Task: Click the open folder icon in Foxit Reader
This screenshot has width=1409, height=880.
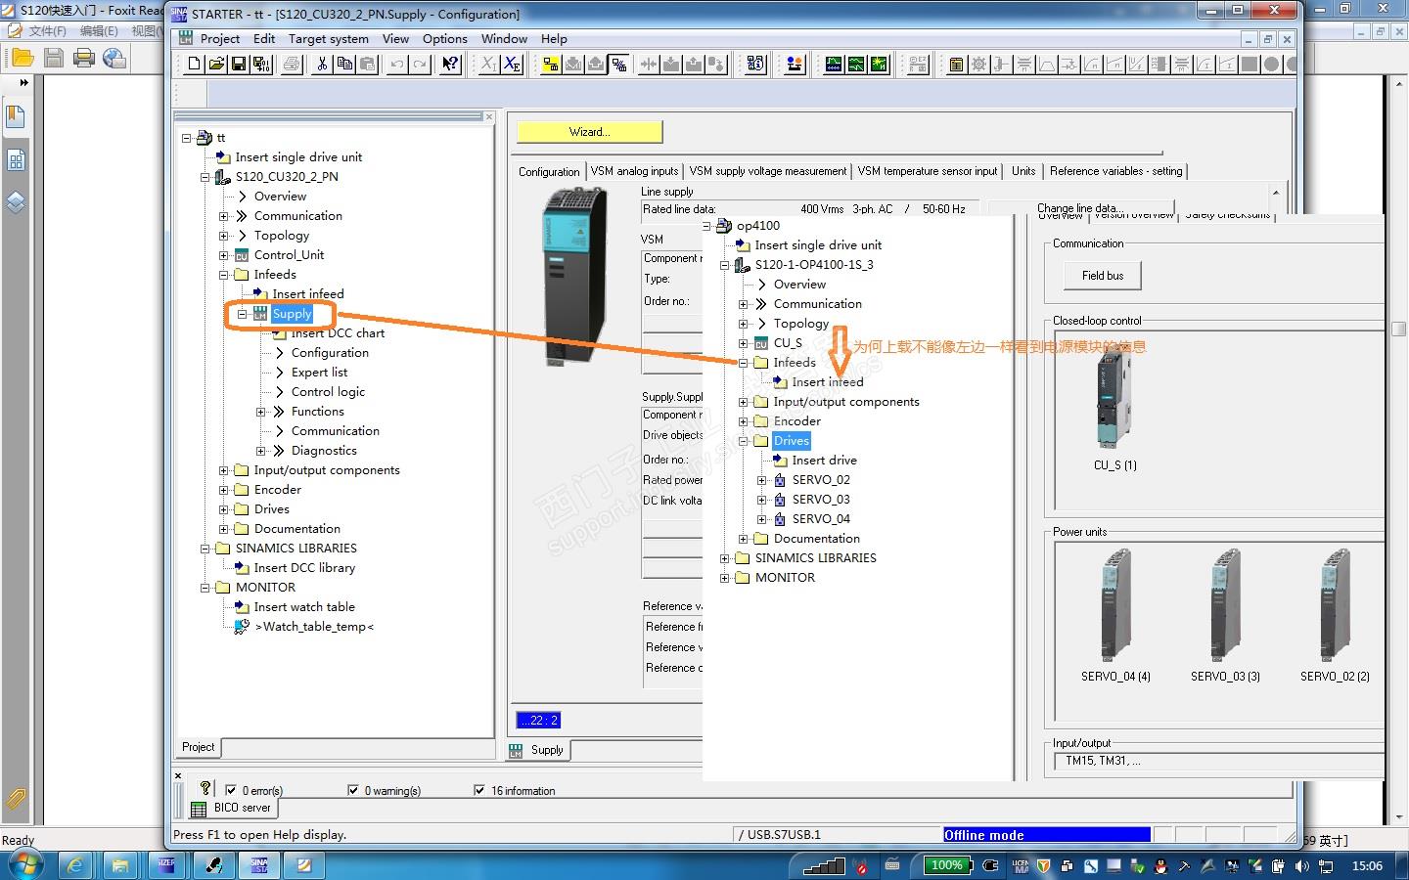Action: pyautogui.click(x=23, y=58)
